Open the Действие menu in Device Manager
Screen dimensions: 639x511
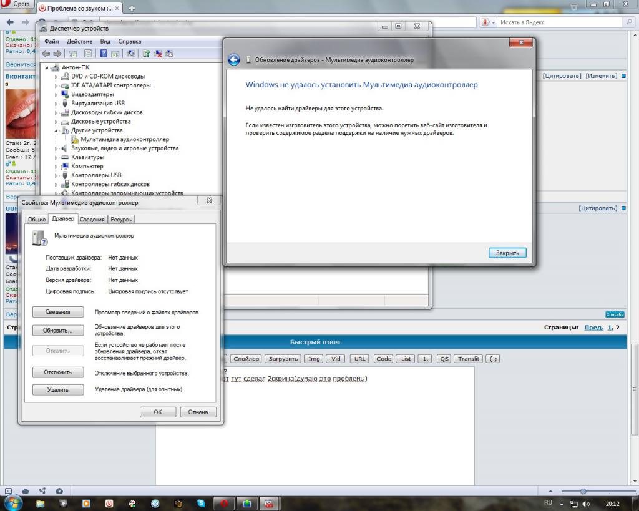(x=79, y=41)
